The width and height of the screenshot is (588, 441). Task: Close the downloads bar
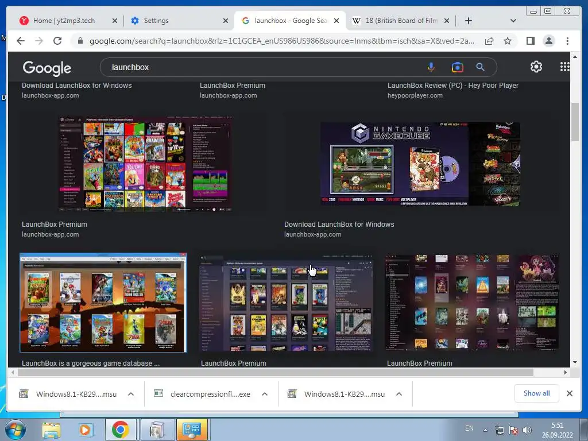pyautogui.click(x=569, y=393)
